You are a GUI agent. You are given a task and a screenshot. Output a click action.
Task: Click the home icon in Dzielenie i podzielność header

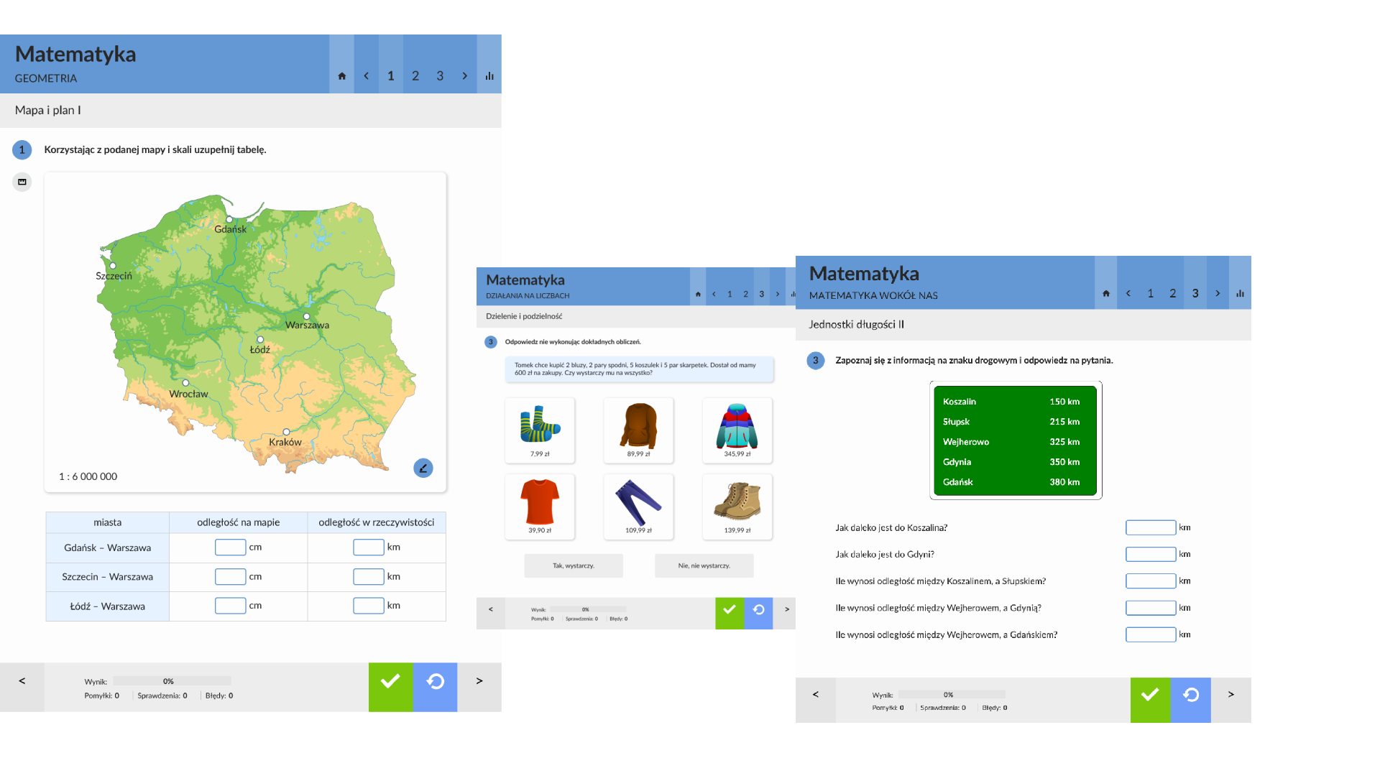[x=698, y=294]
